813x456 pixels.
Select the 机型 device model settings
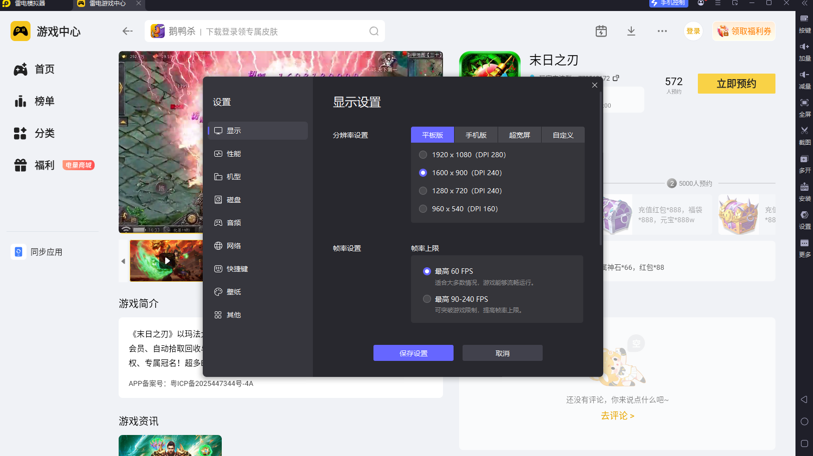258,177
